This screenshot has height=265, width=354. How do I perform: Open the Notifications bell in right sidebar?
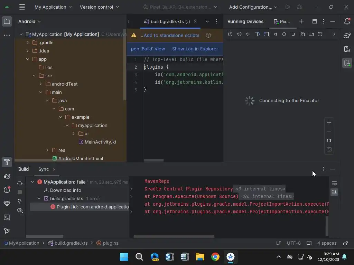347,21
